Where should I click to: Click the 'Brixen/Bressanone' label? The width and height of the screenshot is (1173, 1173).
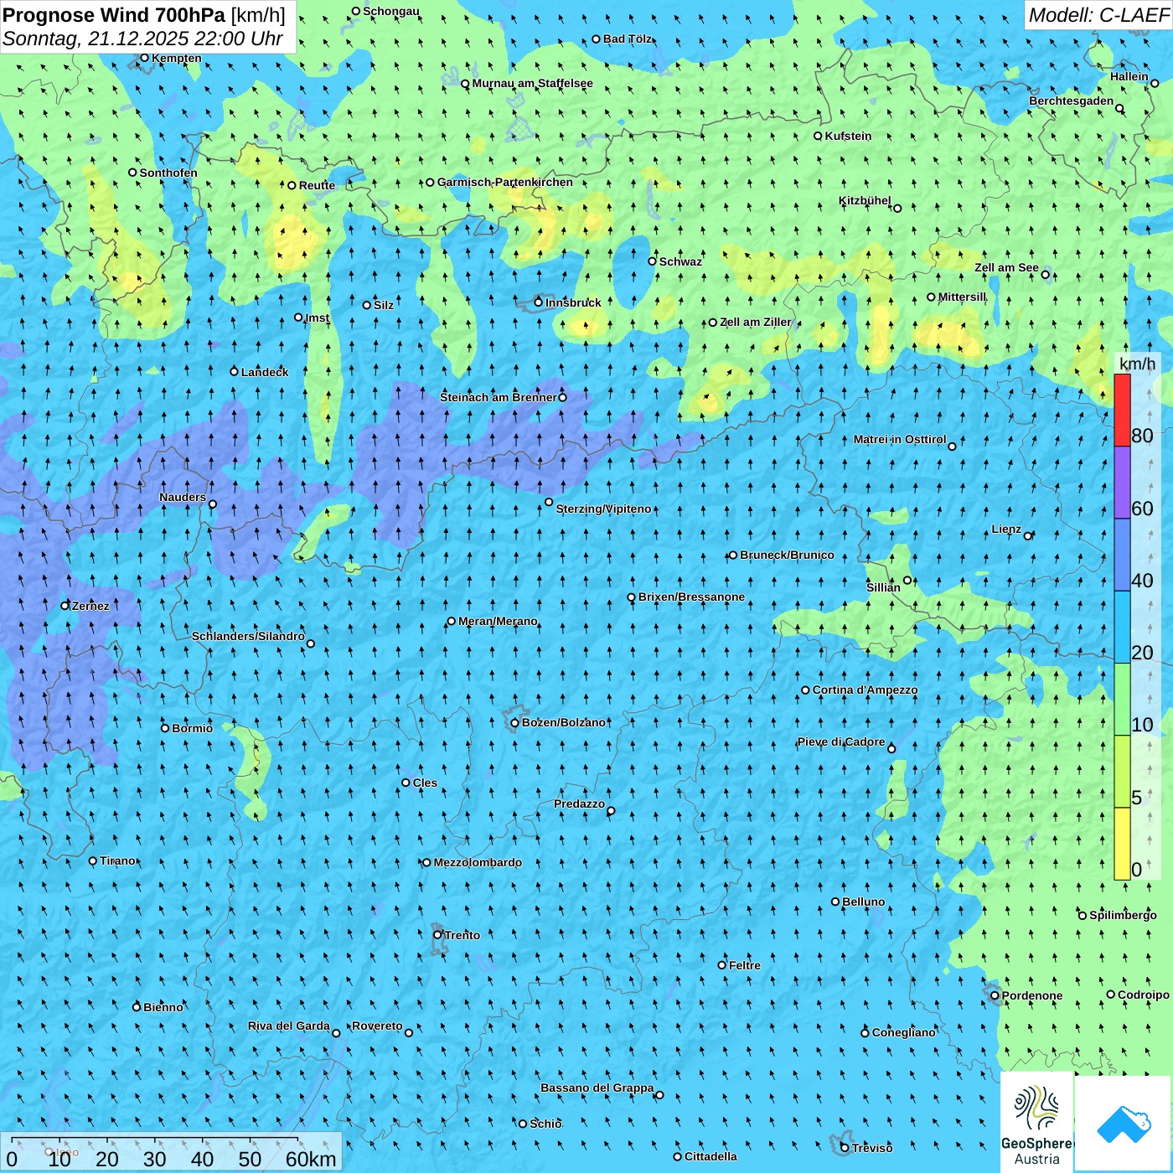point(691,597)
